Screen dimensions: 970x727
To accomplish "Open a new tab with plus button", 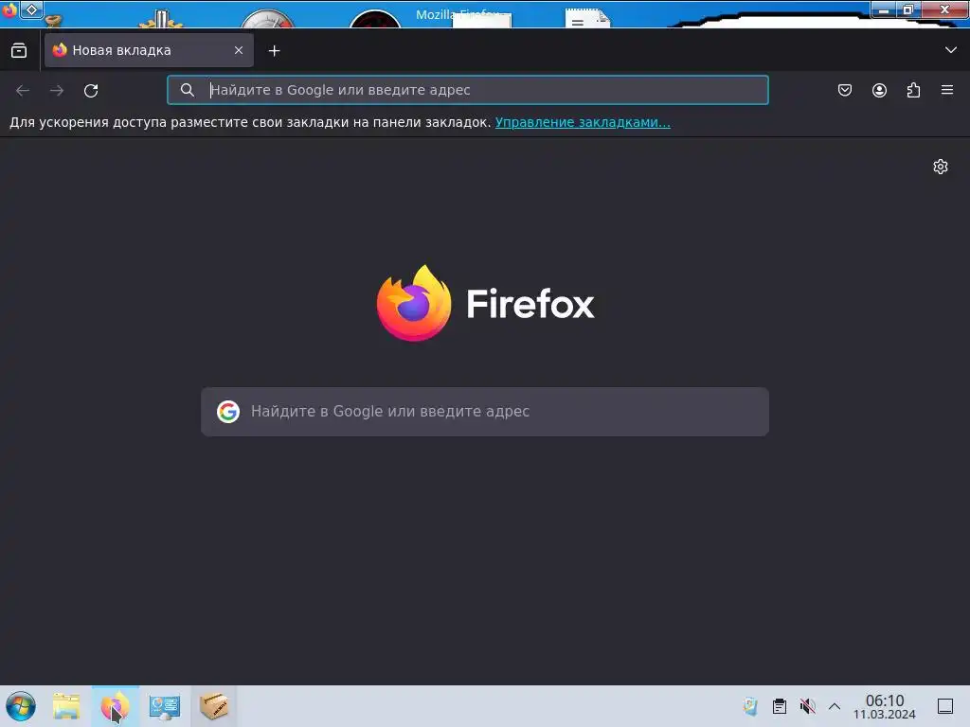I will (x=274, y=51).
